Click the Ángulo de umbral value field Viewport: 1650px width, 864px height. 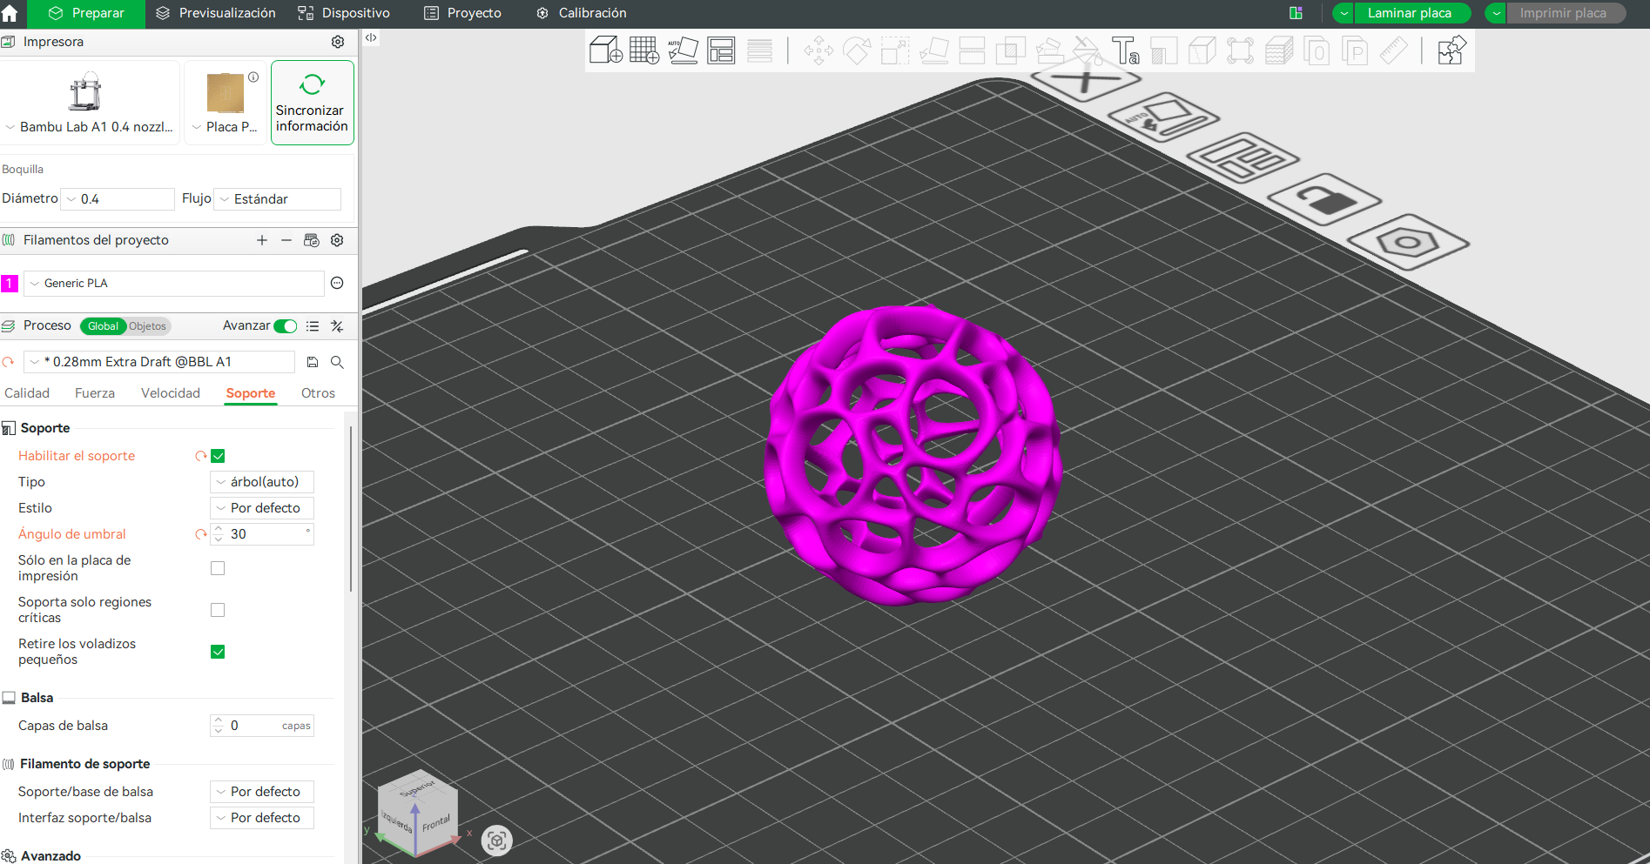coord(262,534)
